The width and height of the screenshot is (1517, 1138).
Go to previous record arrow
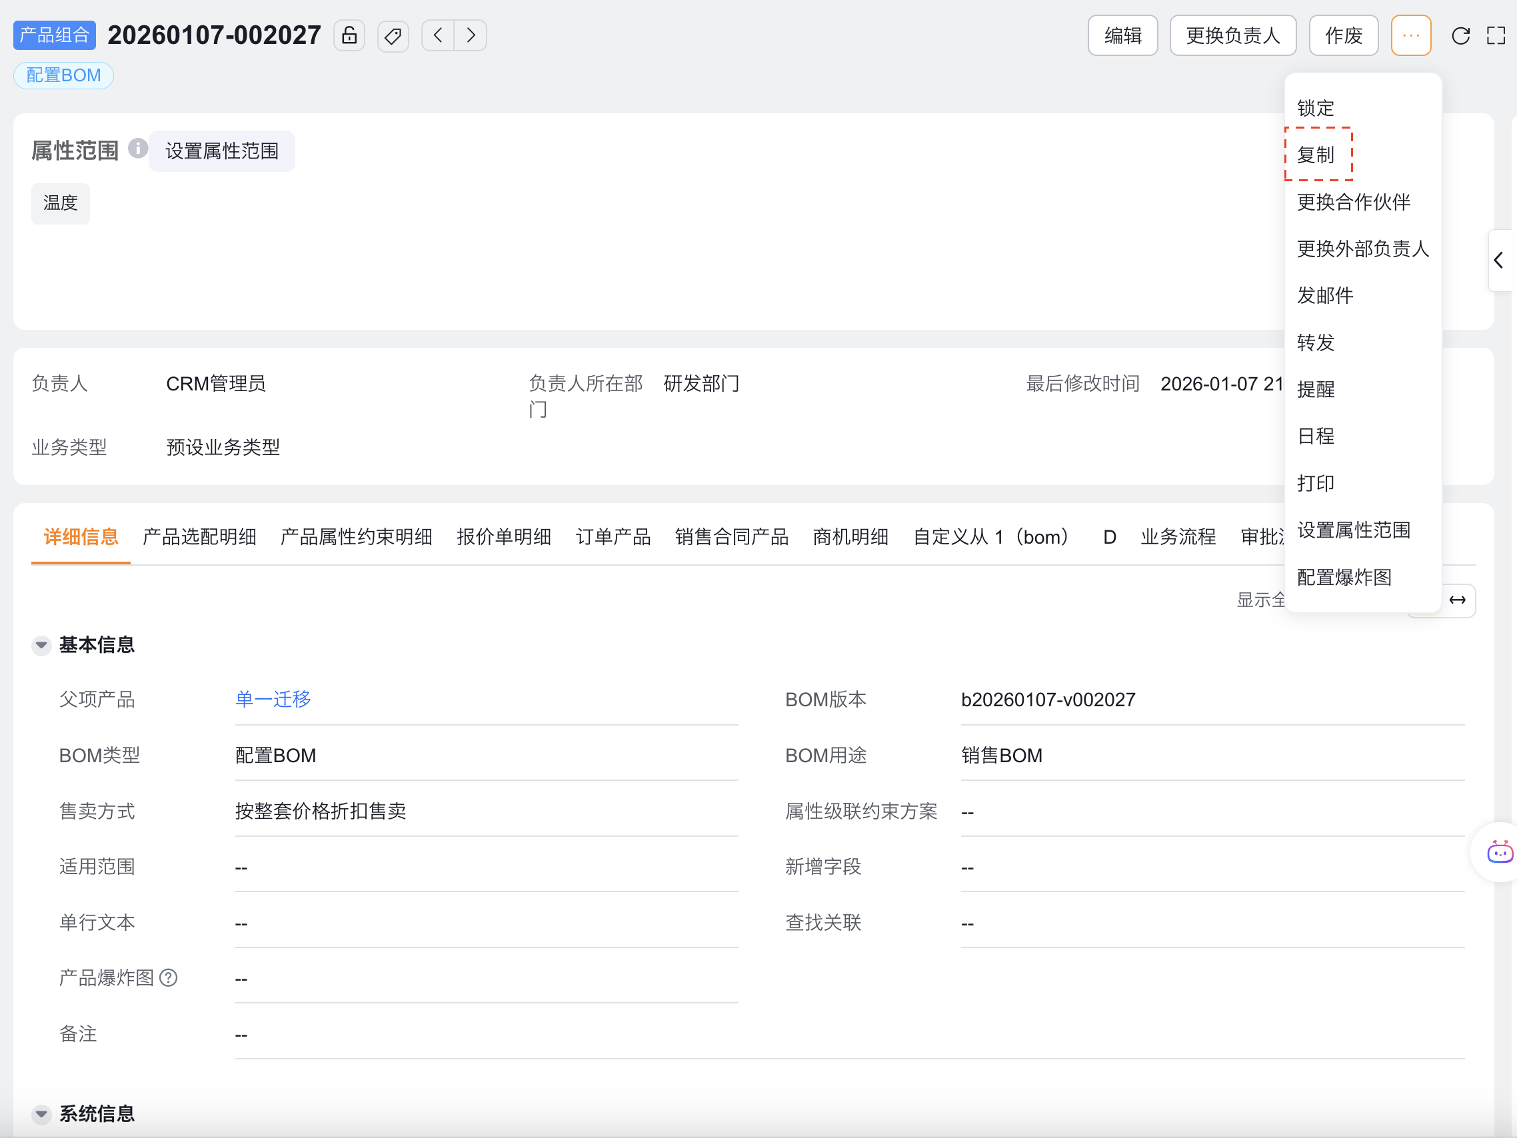coord(438,36)
